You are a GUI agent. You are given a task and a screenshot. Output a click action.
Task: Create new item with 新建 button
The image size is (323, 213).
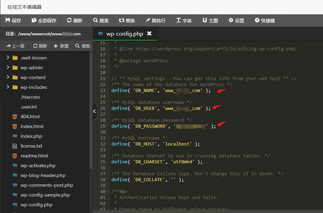coord(61,46)
